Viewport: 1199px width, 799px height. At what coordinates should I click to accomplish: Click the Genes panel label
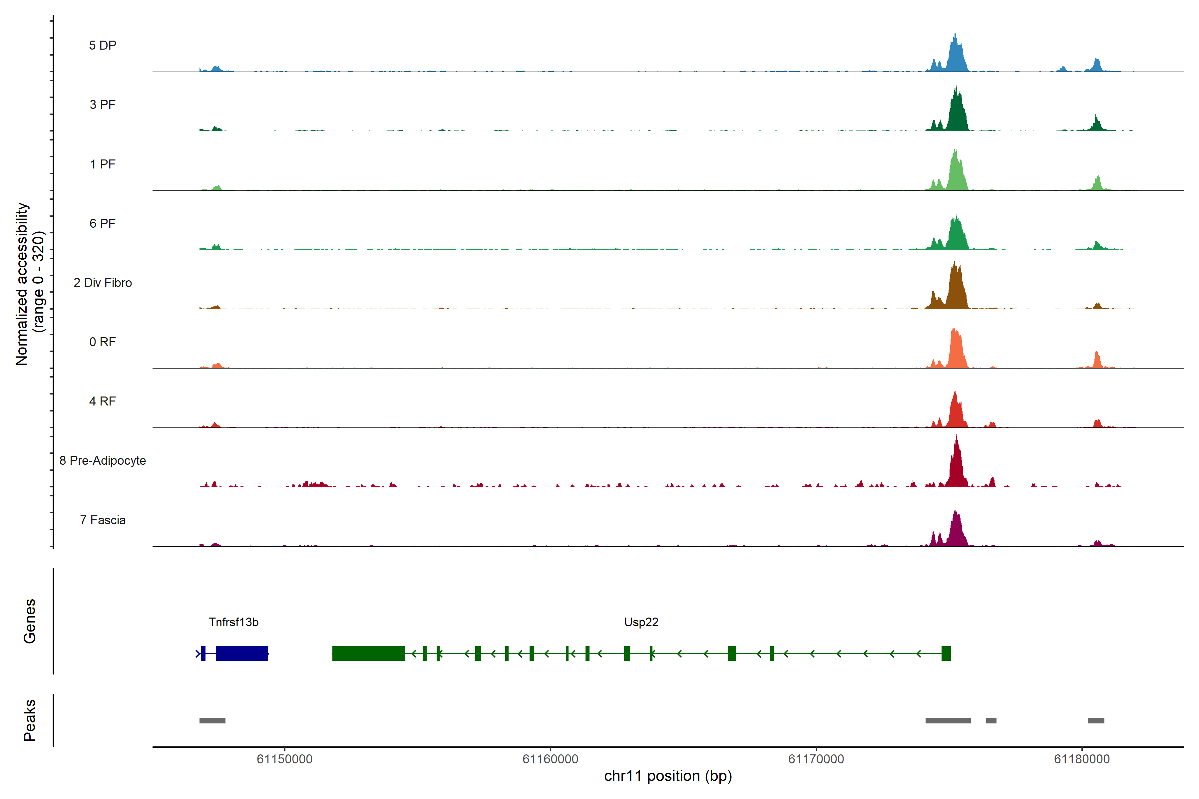point(30,621)
